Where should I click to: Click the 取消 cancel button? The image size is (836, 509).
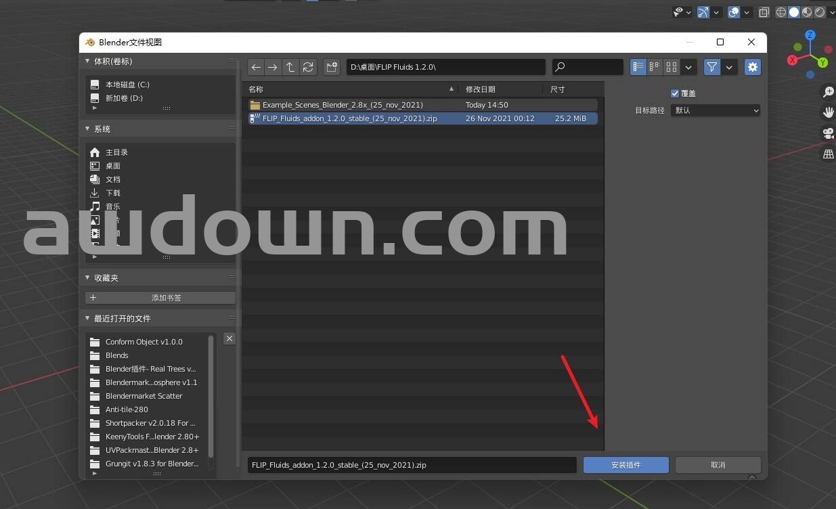718,465
